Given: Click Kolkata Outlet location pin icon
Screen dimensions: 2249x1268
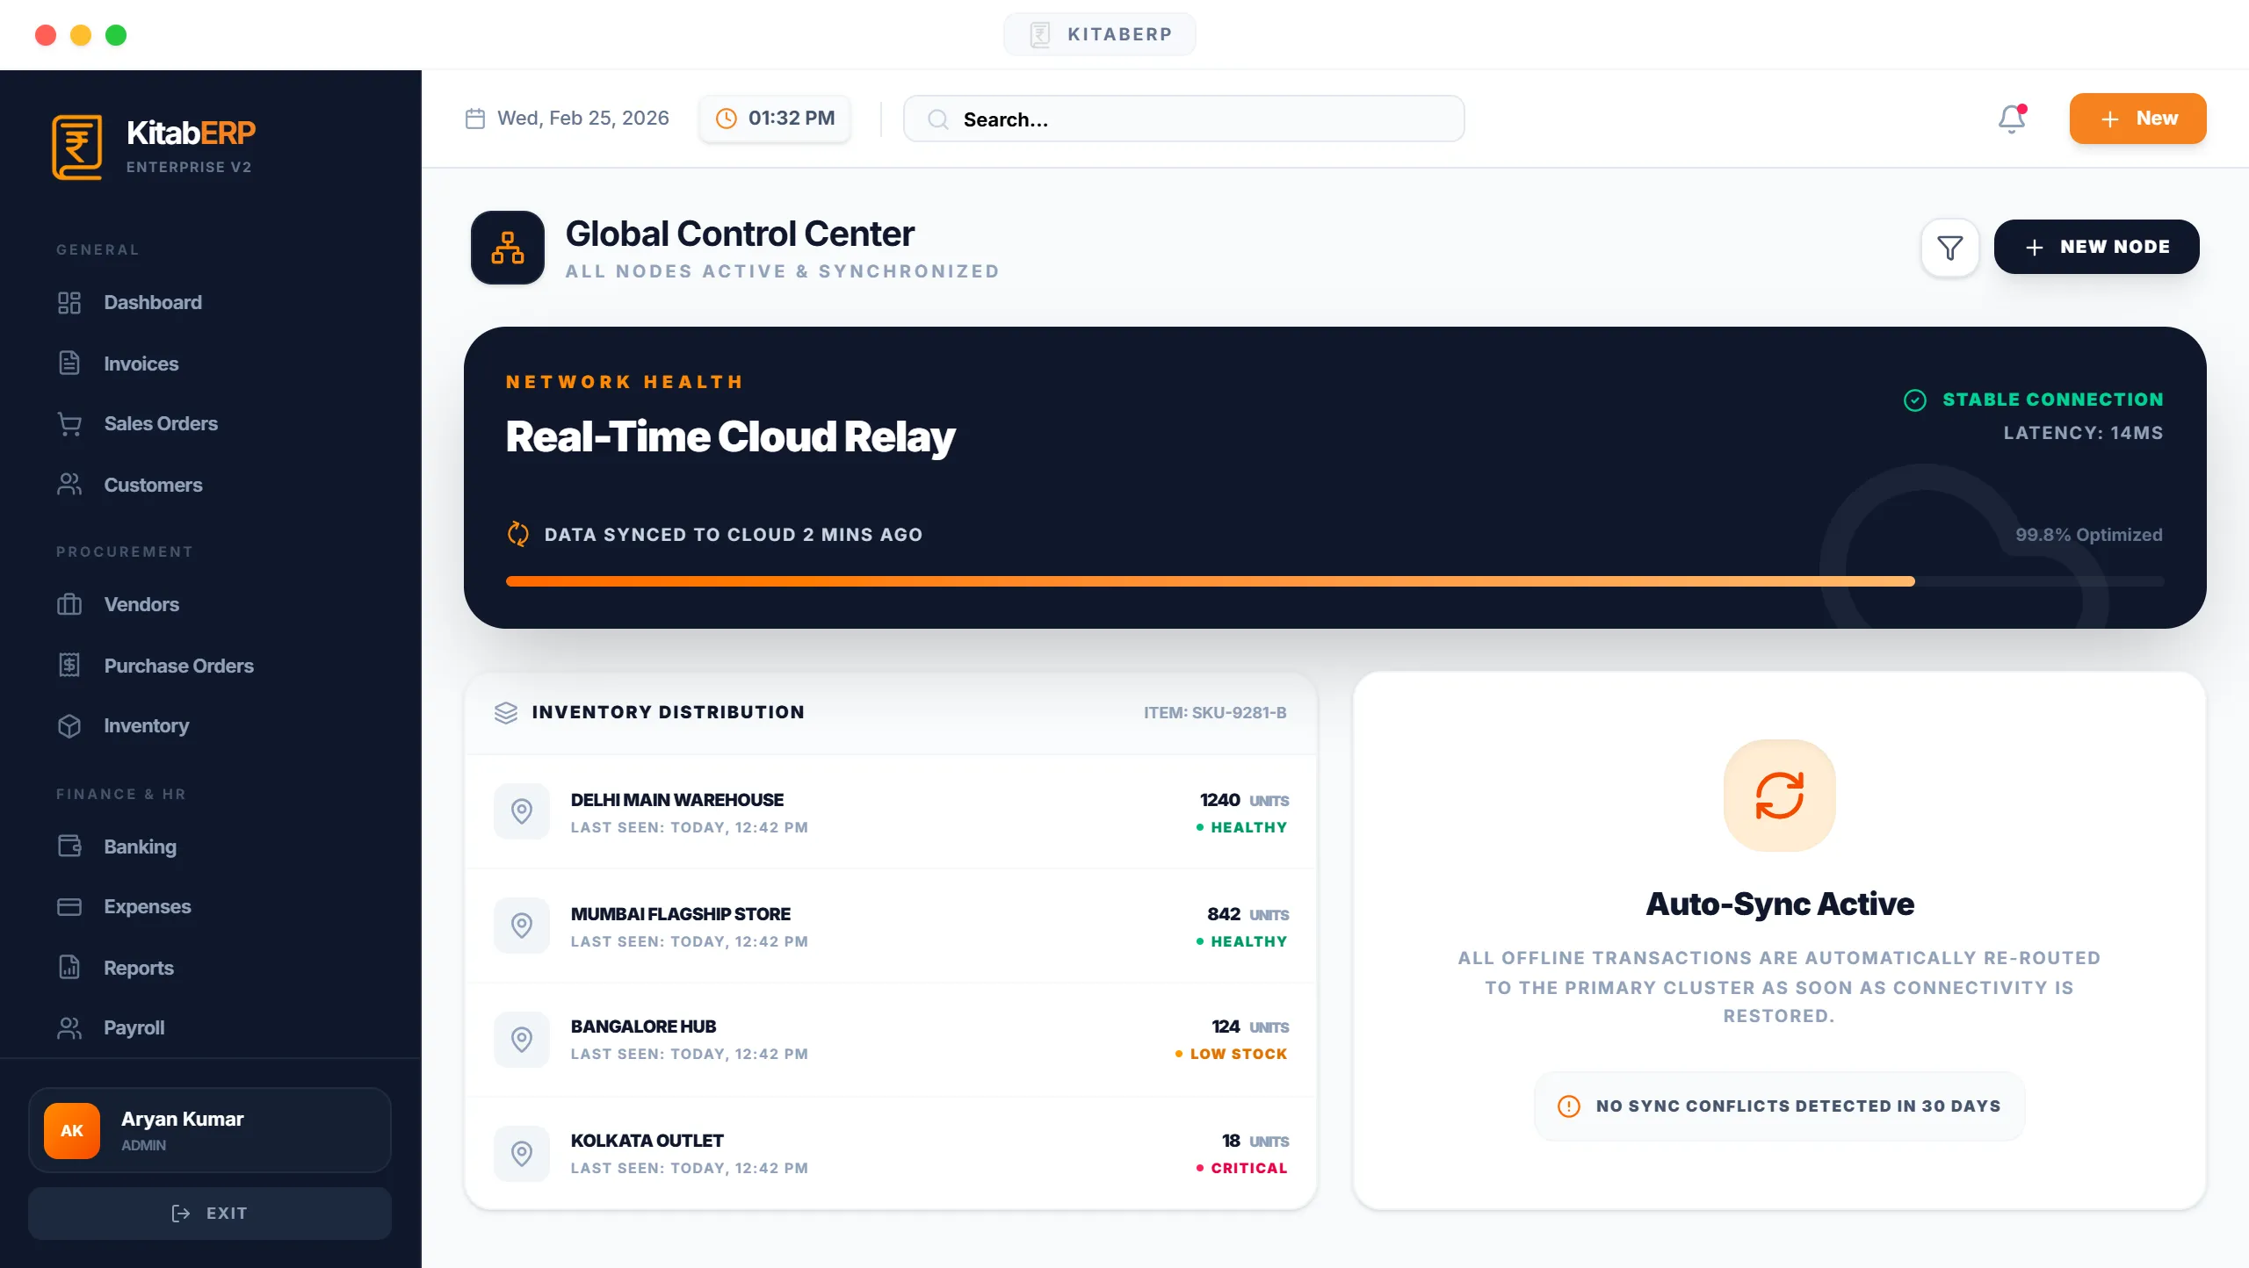Looking at the screenshot, I should coord(522,1153).
